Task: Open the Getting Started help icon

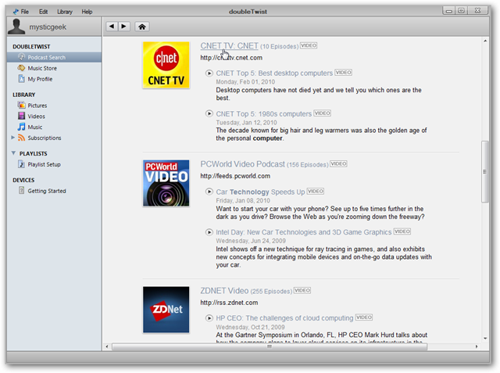Action: click(x=21, y=191)
